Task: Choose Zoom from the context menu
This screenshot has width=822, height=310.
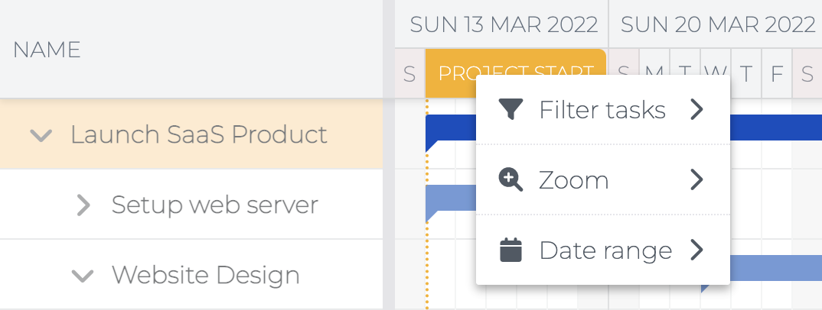Action: click(603, 180)
